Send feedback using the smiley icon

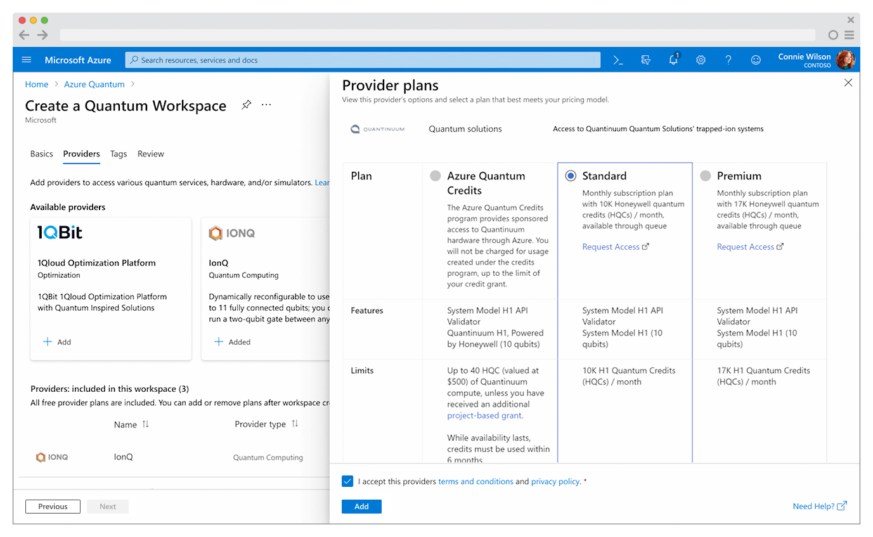pos(756,60)
